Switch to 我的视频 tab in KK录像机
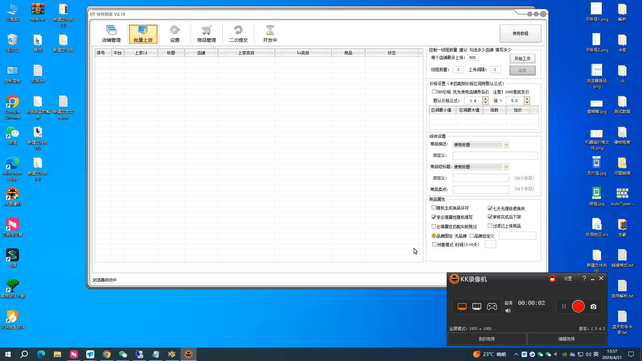 [487, 339]
